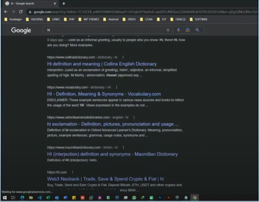
Task: Open a new tab with plus button
Action: pos(64,4)
